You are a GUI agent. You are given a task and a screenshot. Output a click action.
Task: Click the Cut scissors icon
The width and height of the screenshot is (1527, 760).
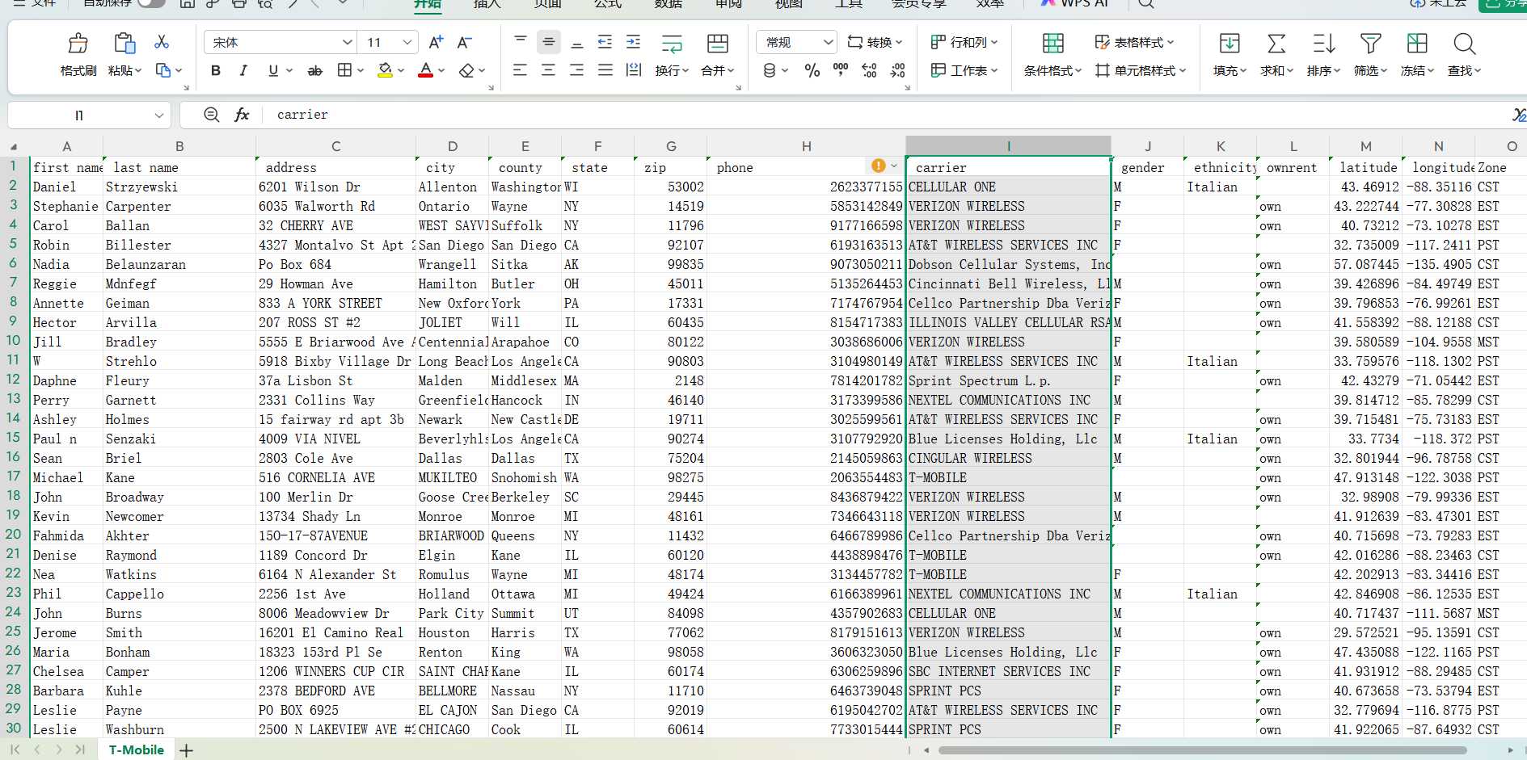pos(162,41)
